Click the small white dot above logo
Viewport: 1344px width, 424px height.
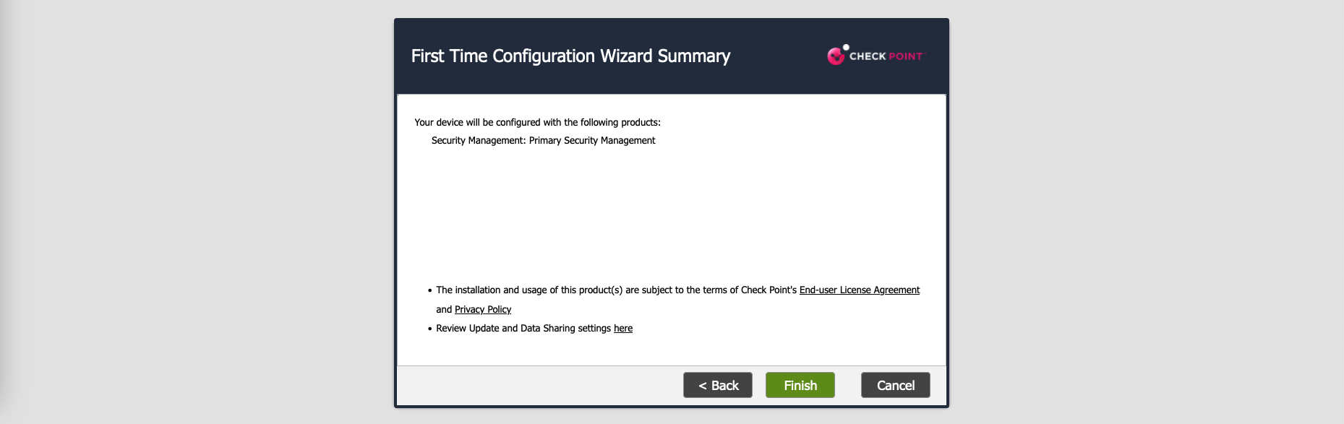click(846, 48)
